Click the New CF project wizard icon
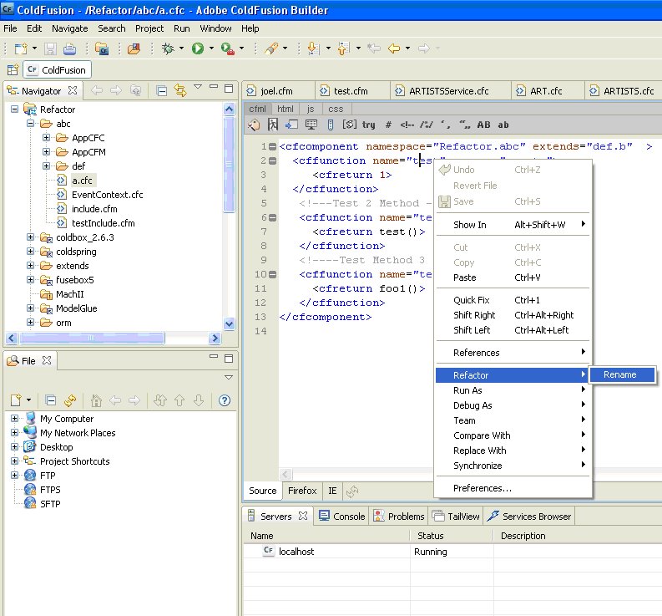662x616 pixels. (102, 48)
